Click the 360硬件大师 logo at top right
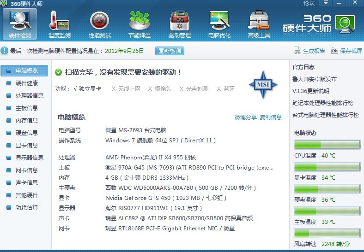This screenshot has height=252, width=364. coord(319,24)
